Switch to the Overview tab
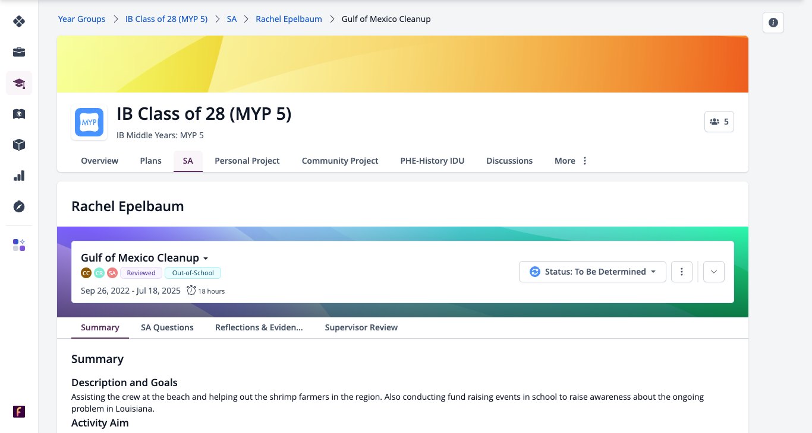The image size is (812, 433). tap(100, 161)
